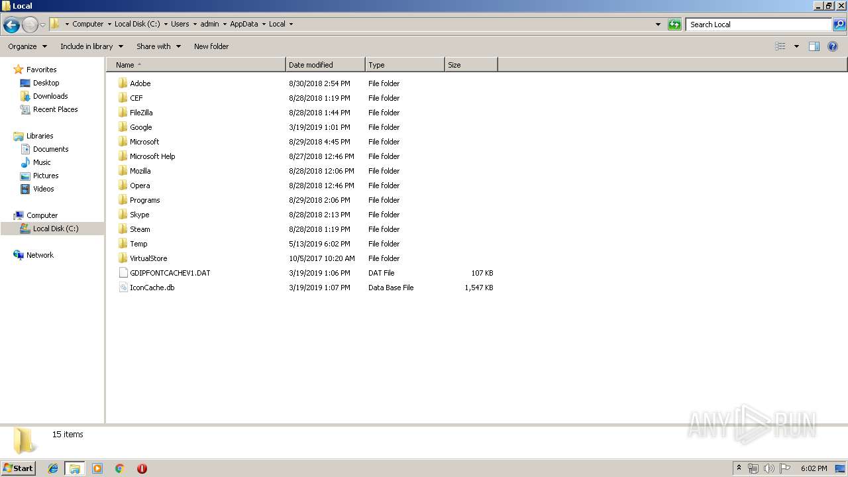The width and height of the screenshot is (848, 477).
Task: Select the Steam folder icon
Action: (x=123, y=229)
